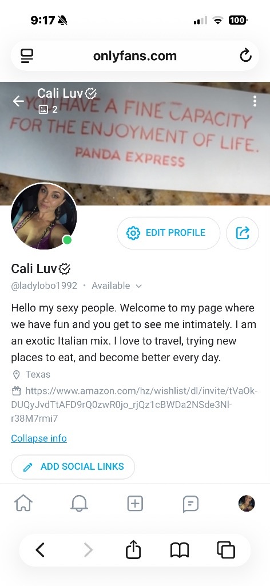Open the three-dot profile options menu
This screenshot has height=586, width=270.
click(255, 101)
